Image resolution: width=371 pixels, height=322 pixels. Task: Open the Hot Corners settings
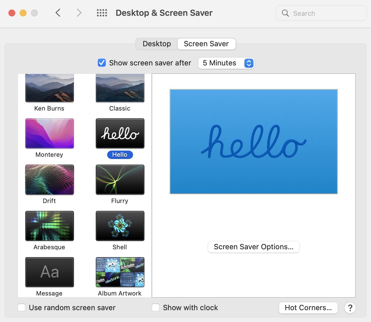click(x=308, y=308)
